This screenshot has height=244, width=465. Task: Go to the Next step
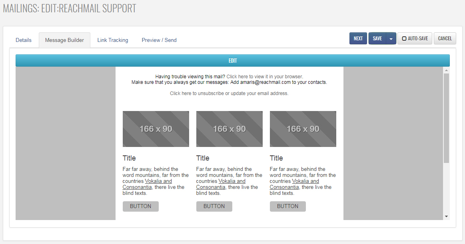[358, 39]
